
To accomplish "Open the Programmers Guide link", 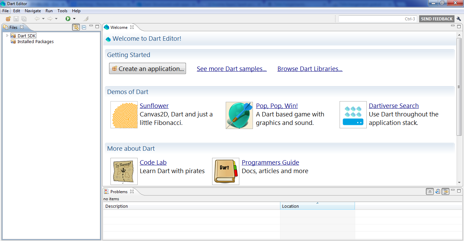I will [x=270, y=163].
